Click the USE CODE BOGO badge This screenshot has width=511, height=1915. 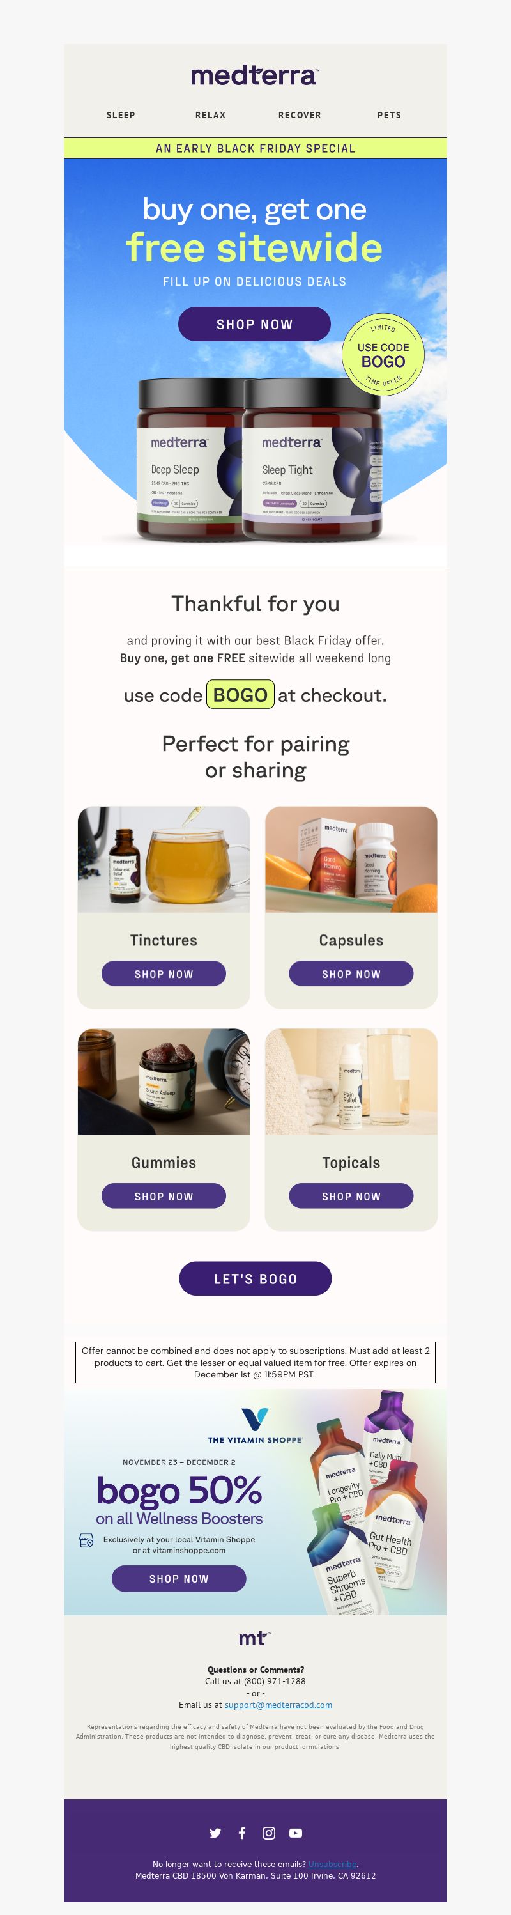[383, 355]
